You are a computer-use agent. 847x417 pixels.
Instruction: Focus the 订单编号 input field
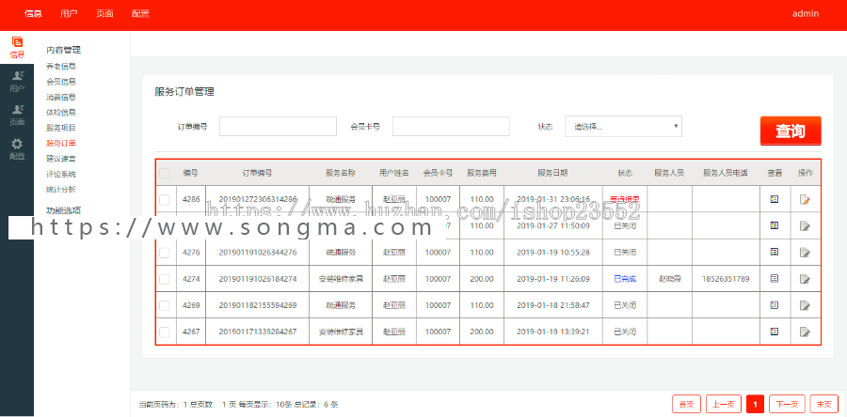[x=278, y=127]
